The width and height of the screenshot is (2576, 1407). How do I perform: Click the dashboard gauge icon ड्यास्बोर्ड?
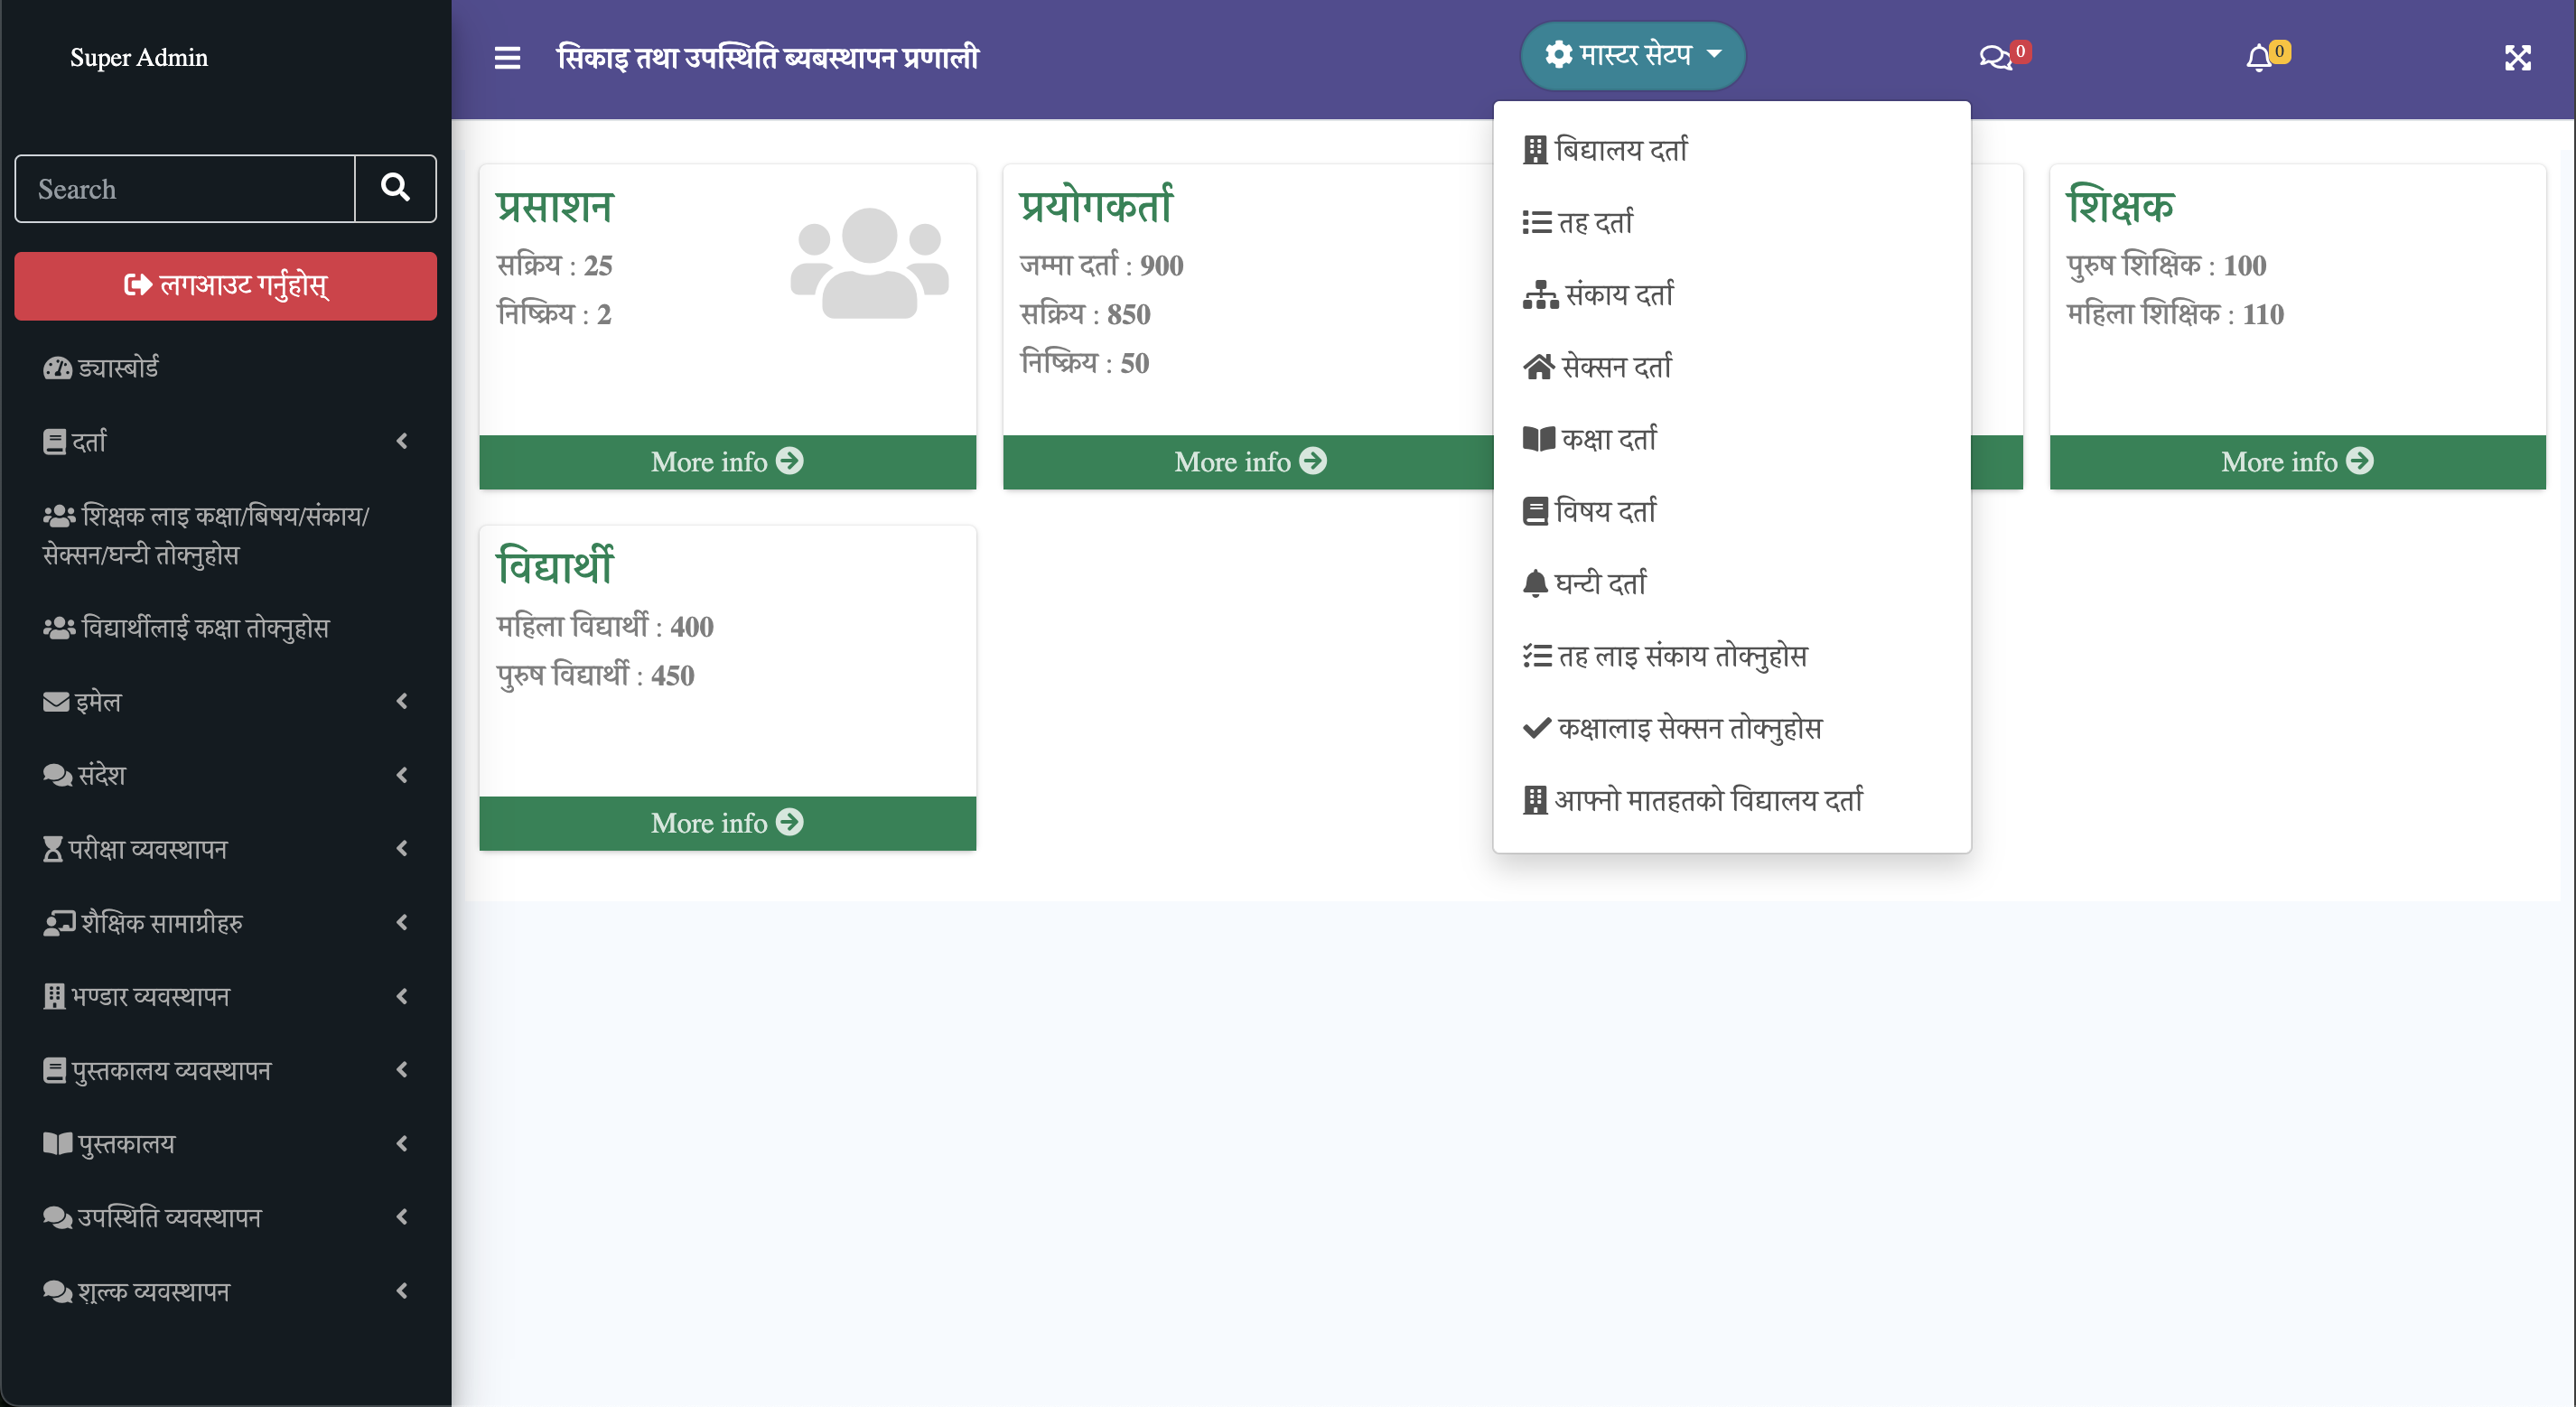click(x=57, y=368)
